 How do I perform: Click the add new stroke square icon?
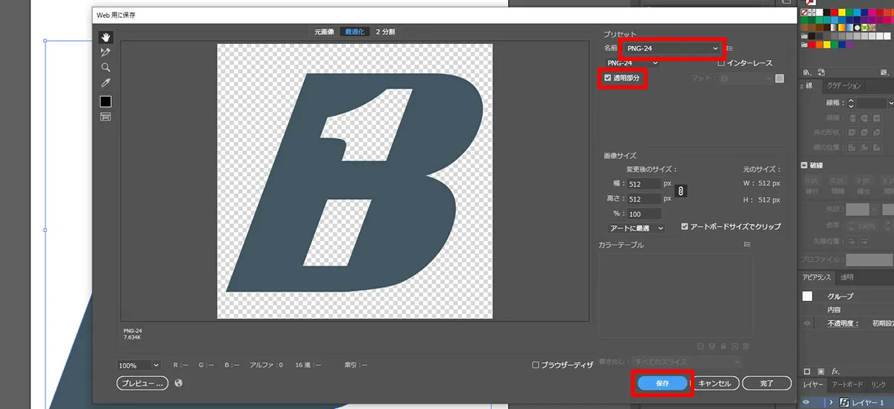807,370
